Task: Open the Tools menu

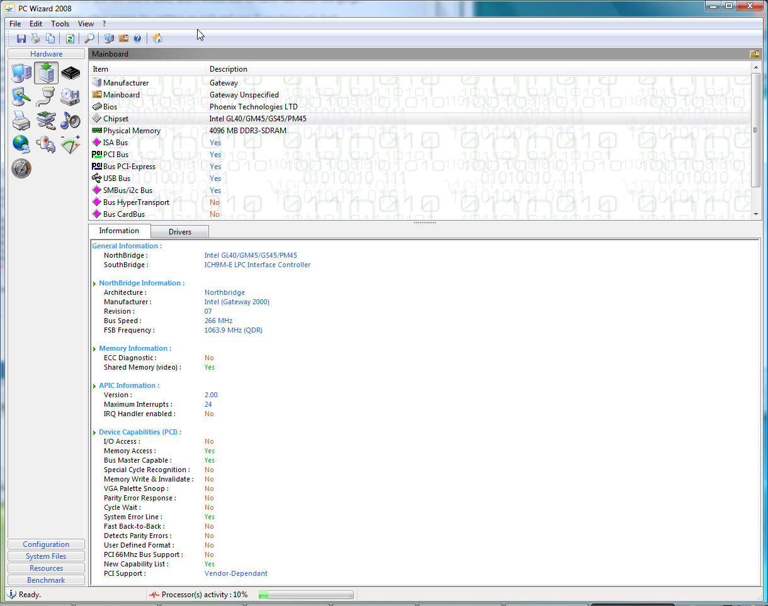Action: tap(60, 24)
